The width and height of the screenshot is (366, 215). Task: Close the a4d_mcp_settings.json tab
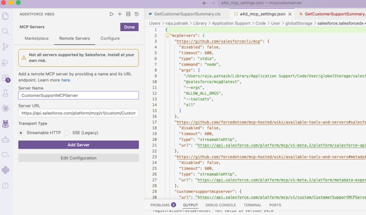tap(290, 14)
